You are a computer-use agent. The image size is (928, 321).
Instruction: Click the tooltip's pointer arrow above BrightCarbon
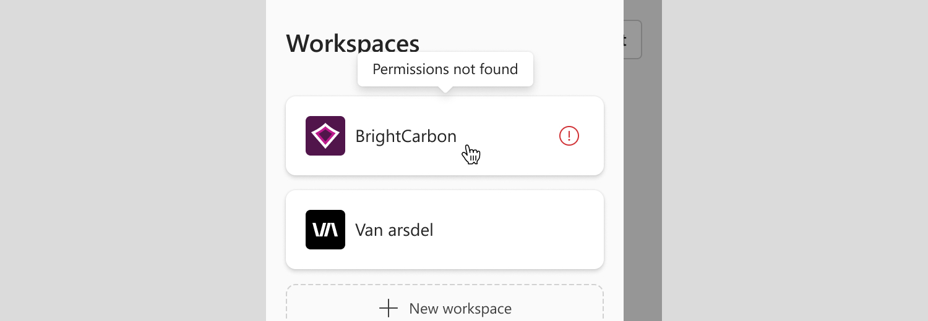pos(445,90)
